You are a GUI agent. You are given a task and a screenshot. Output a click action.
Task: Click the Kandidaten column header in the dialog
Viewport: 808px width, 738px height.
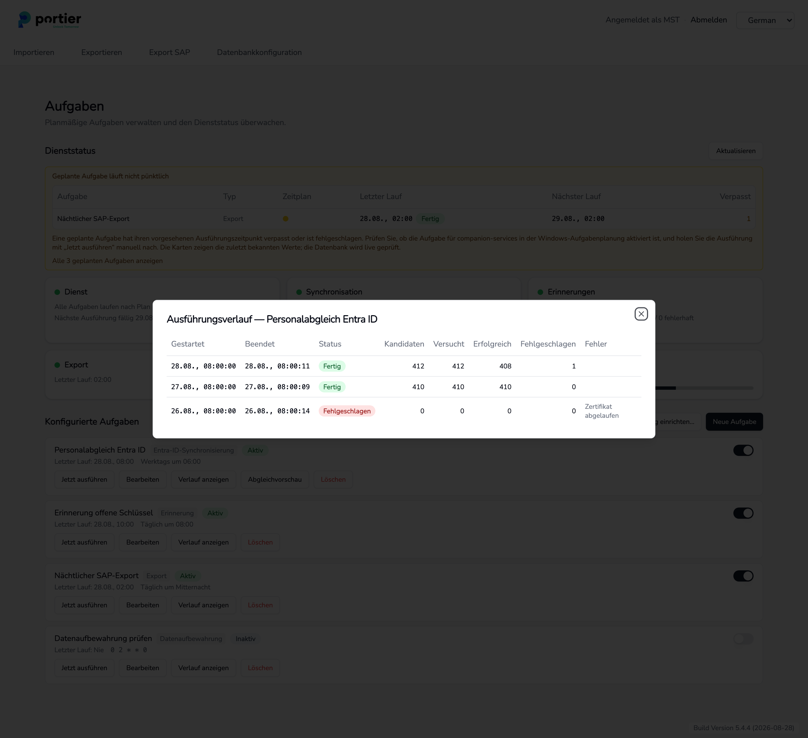coord(404,344)
